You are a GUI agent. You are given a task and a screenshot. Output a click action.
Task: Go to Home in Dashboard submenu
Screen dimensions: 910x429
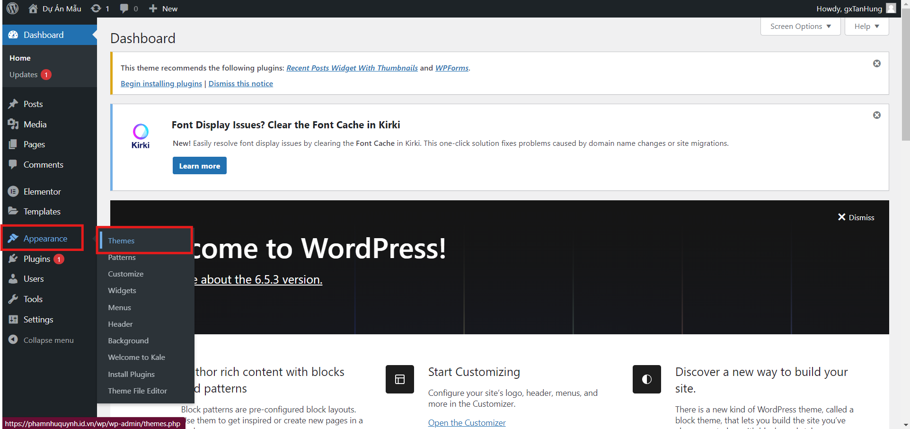coord(20,58)
